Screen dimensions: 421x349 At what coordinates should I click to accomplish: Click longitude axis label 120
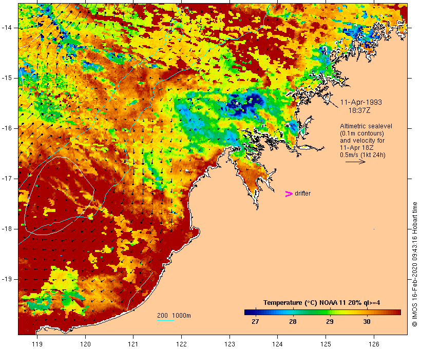coord(85,344)
